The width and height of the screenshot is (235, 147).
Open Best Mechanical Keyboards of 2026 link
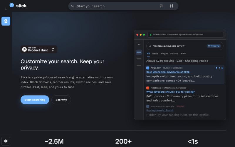[168, 72]
